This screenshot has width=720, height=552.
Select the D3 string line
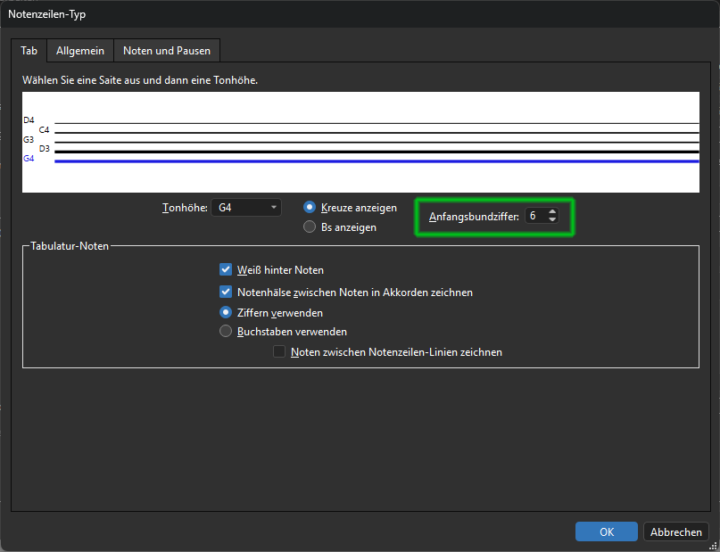(x=377, y=152)
